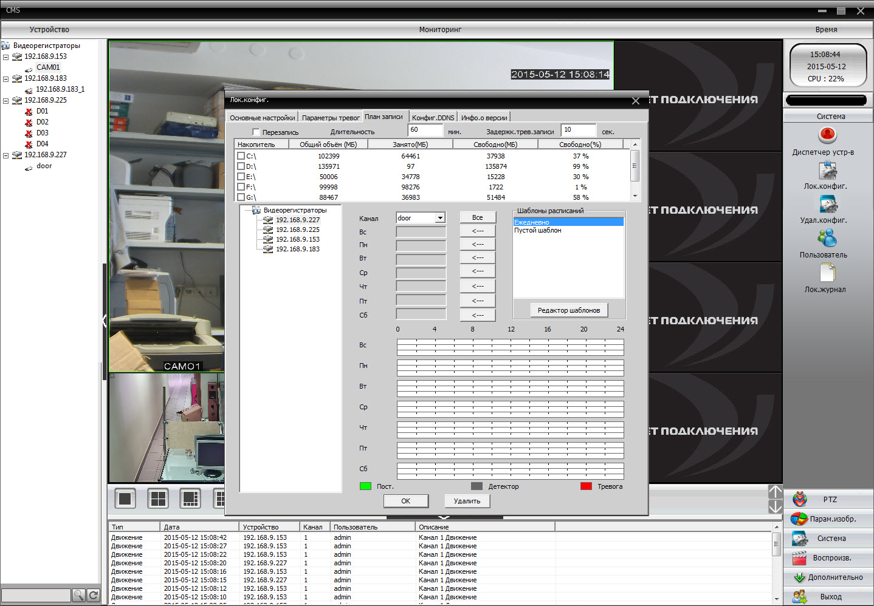This screenshot has width=874, height=606.
Task: Switch to the four-view grid layout icon
Action: (x=158, y=499)
